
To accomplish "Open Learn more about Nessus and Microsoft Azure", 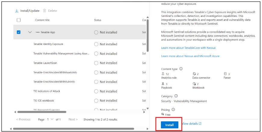I will pos(190,56).
